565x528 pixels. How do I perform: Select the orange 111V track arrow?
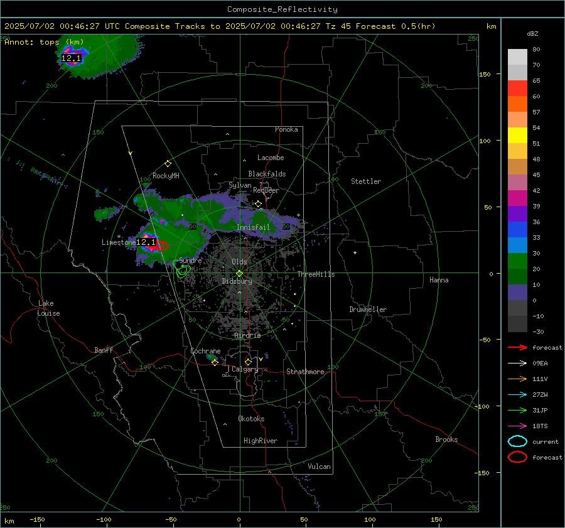(517, 379)
